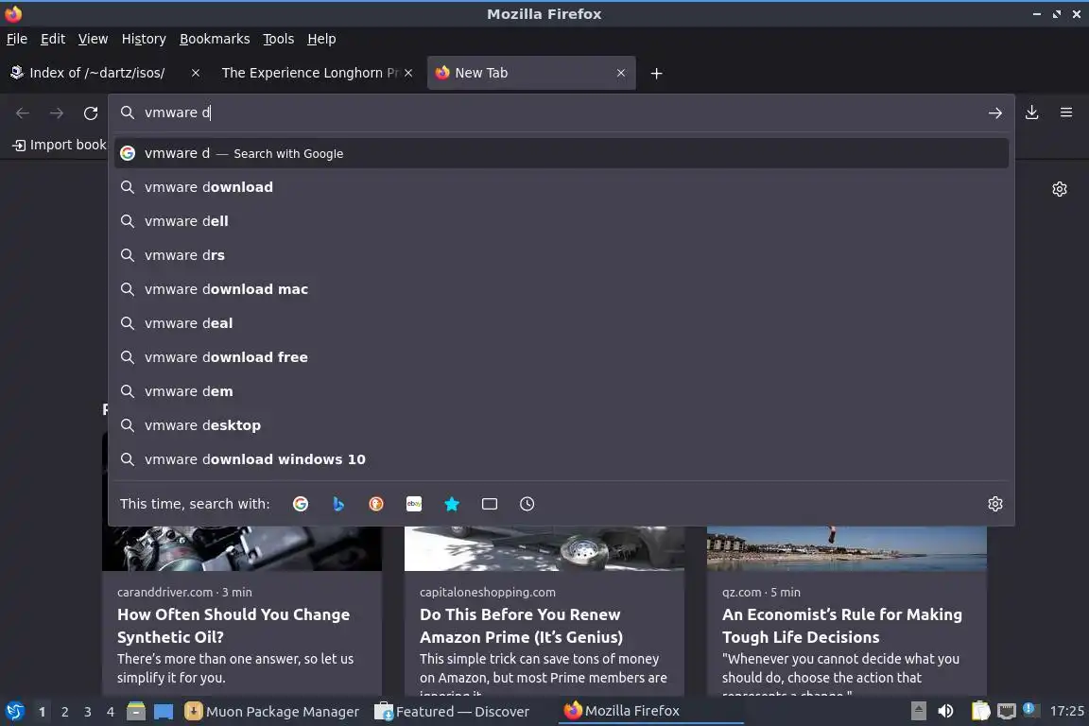Open the View menu

tap(93, 39)
